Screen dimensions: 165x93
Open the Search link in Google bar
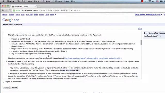5,14
